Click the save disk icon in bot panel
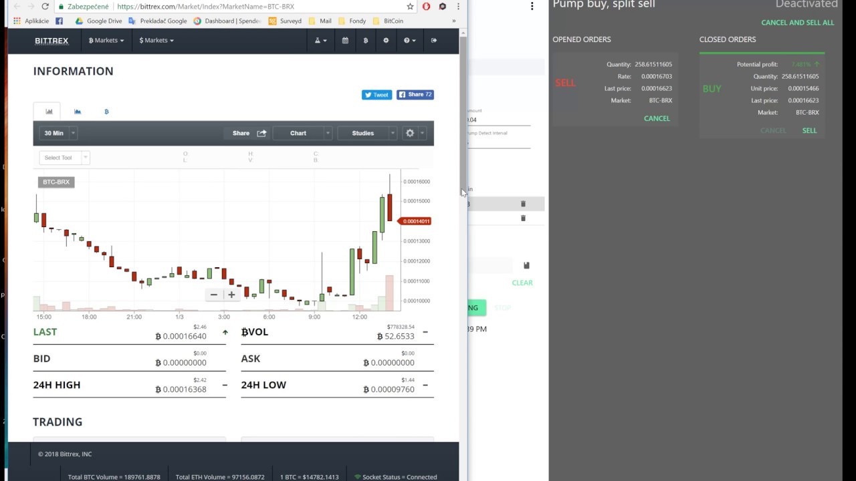 point(526,265)
